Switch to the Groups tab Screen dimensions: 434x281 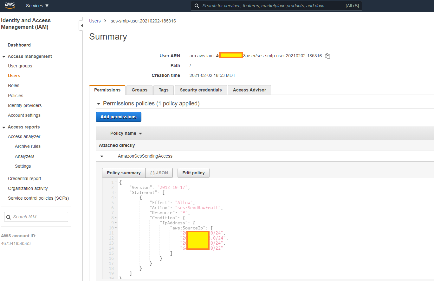(139, 90)
